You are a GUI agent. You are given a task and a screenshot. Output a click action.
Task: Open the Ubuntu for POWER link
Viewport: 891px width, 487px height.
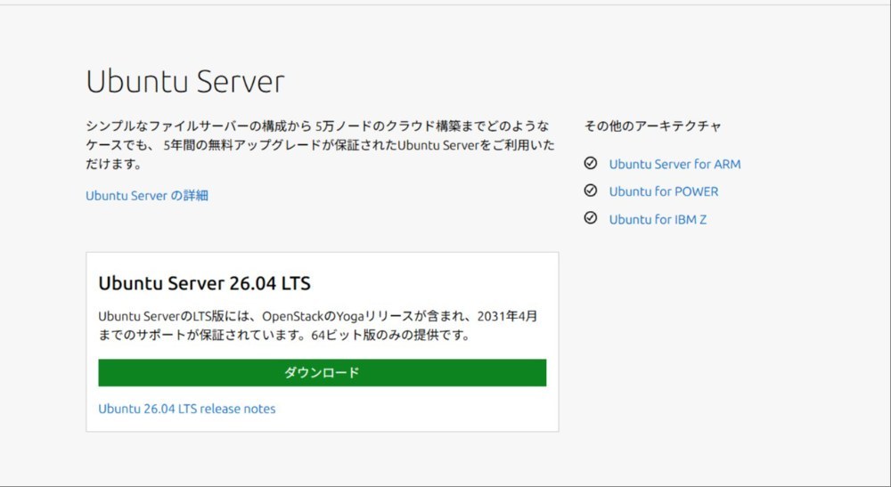coord(663,191)
